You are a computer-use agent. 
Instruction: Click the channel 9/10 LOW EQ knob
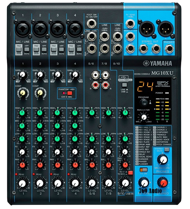tap(125, 139)
